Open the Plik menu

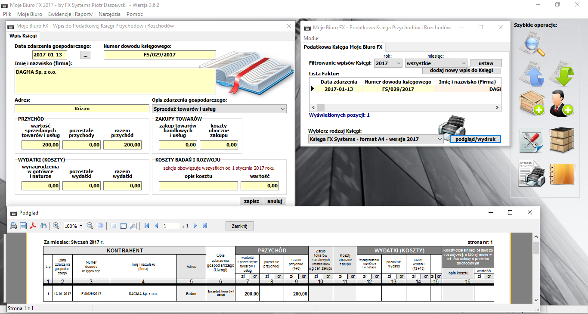point(7,14)
